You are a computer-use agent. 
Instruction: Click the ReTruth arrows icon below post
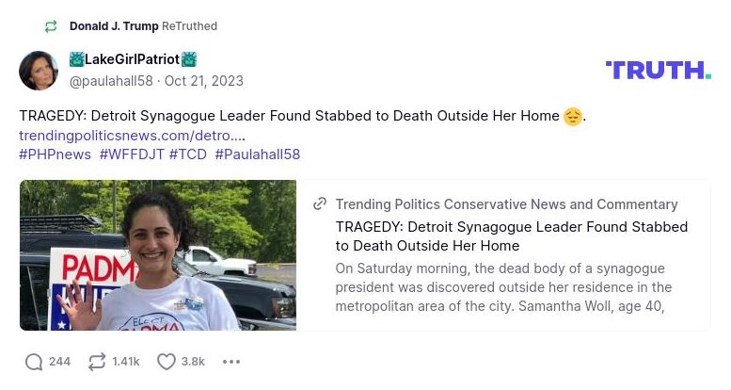[97, 362]
